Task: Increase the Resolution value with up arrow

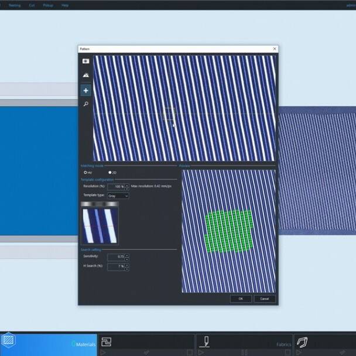Action: pos(127,184)
